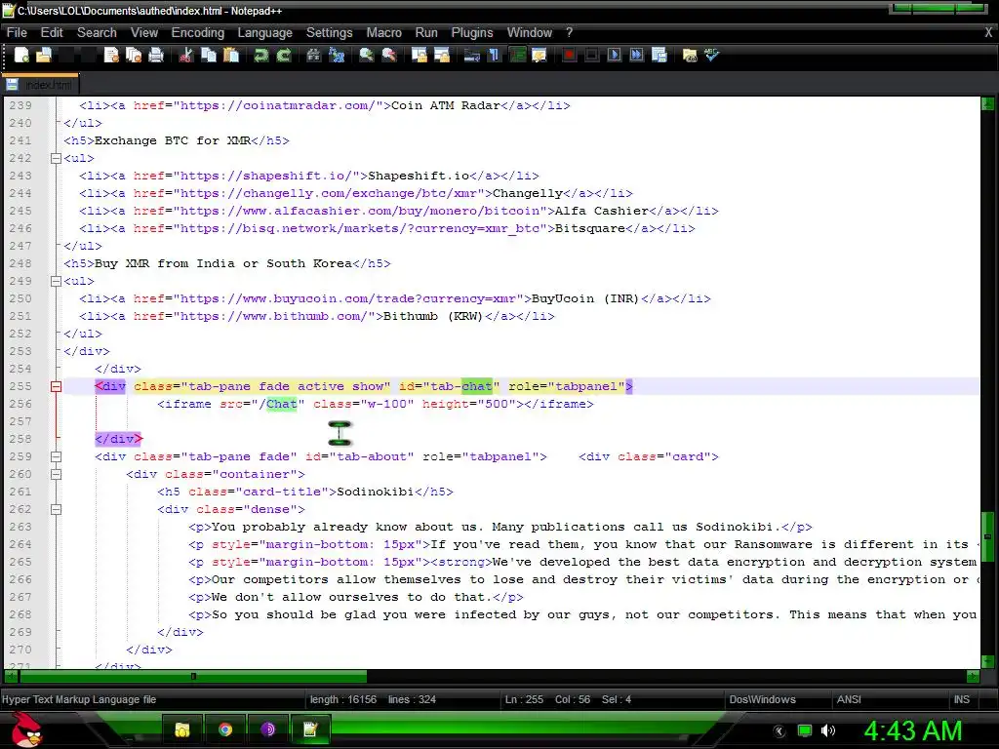Collapse the ul block at line 242
Viewport: 999px width, 749px height.
[x=56, y=158]
